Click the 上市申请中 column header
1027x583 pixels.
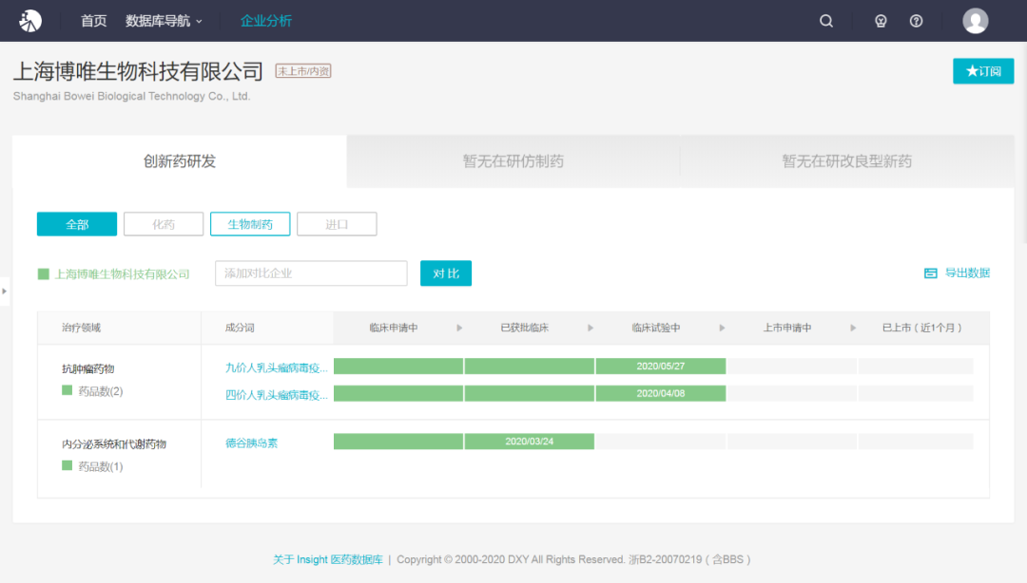[x=787, y=328]
